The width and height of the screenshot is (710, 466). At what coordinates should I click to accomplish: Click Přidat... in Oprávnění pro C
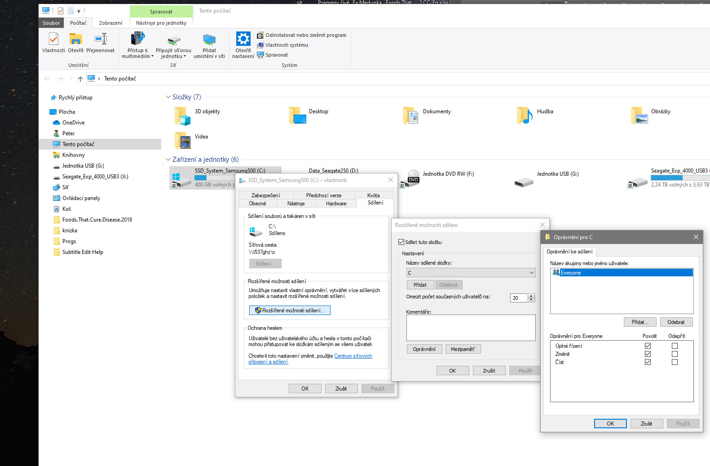(640, 322)
